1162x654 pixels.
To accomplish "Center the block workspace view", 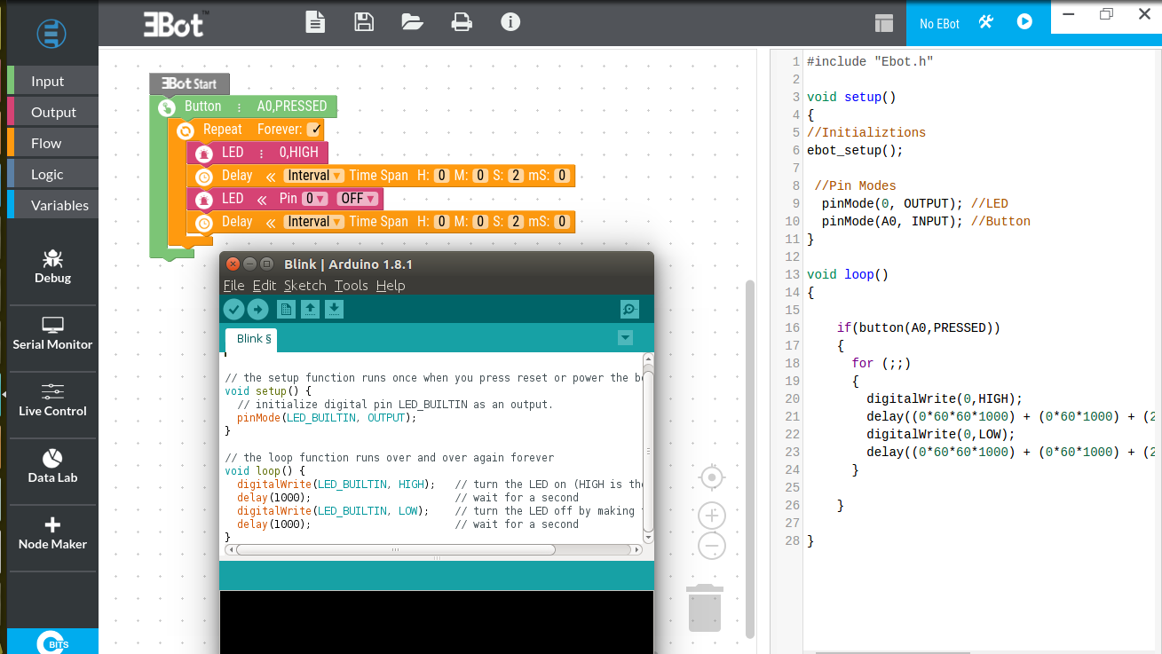I will pyautogui.click(x=712, y=478).
